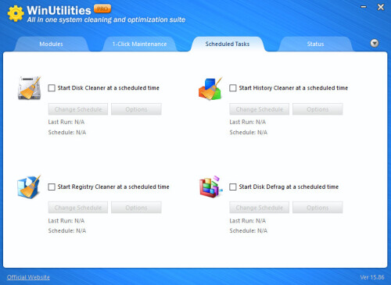
Task: Click 'Schedule: N/A' under Disk Cleaner
Action: click(x=67, y=132)
